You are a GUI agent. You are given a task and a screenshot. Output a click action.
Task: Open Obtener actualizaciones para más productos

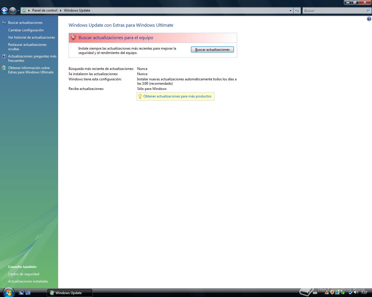coord(177,96)
